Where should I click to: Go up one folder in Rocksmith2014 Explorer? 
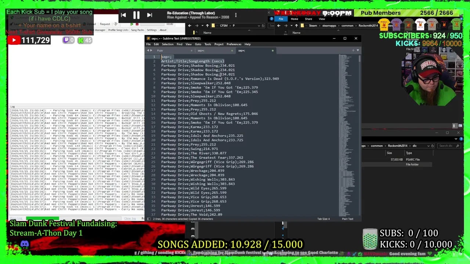click(296, 26)
